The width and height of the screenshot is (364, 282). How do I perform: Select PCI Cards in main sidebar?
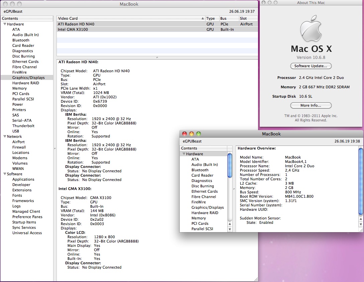click(x=21, y=94)
